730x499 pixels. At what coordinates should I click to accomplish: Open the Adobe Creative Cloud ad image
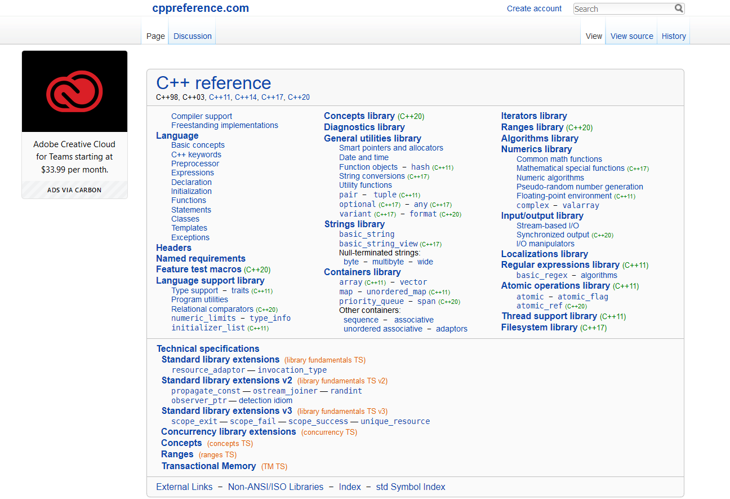(75, 91)
